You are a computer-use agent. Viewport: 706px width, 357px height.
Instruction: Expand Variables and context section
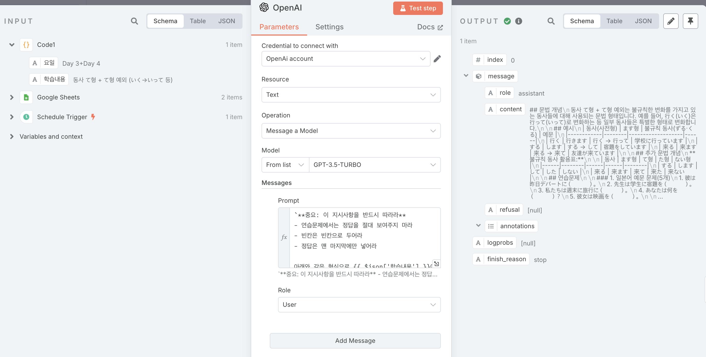point(12,137)
